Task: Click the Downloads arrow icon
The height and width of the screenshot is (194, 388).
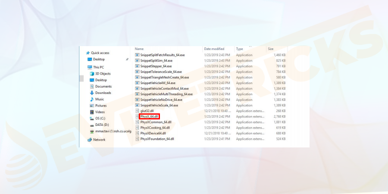Action: 92,93
